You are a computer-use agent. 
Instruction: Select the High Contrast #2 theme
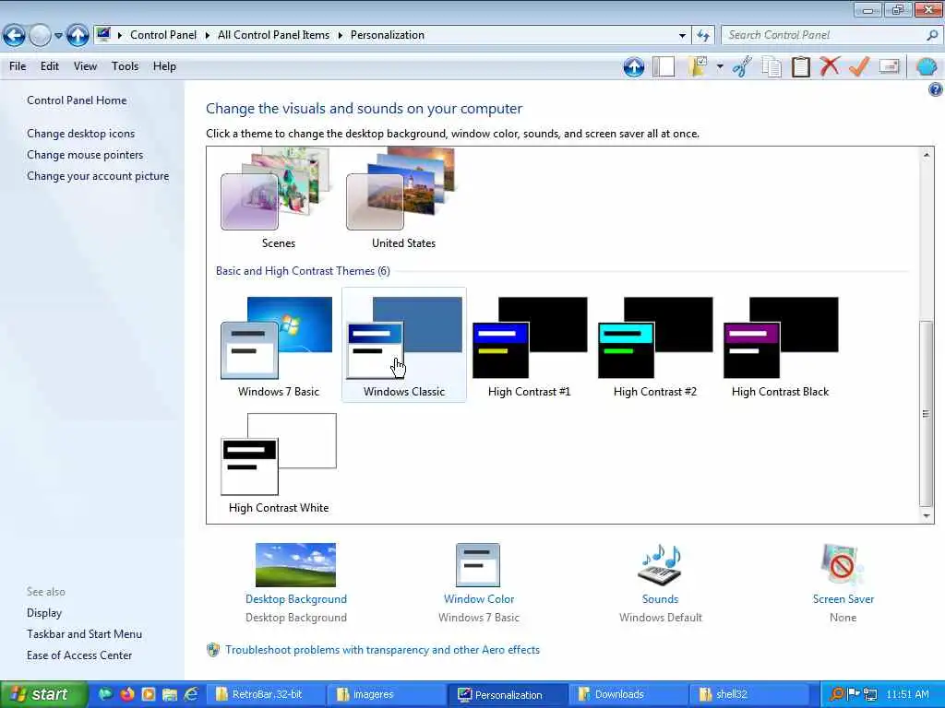655,346
